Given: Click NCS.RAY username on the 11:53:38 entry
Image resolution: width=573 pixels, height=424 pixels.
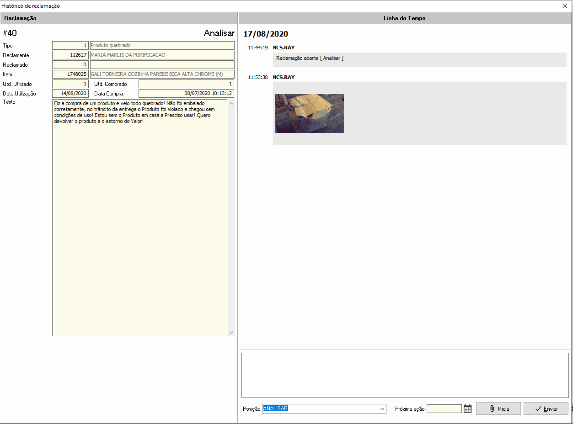Looking at the screenshot, I should pyautogui.click(x=284, y=78).
